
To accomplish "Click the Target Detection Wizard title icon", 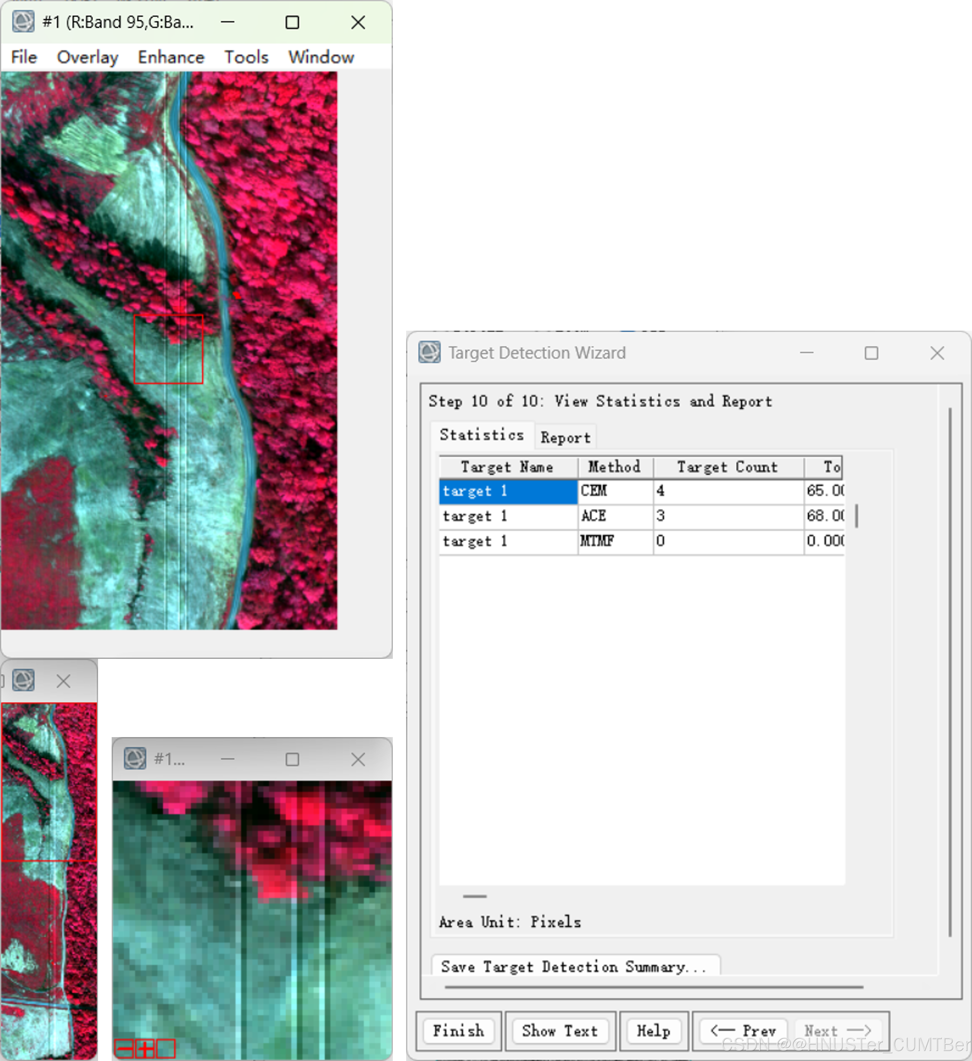I will [x=429, y=352].
